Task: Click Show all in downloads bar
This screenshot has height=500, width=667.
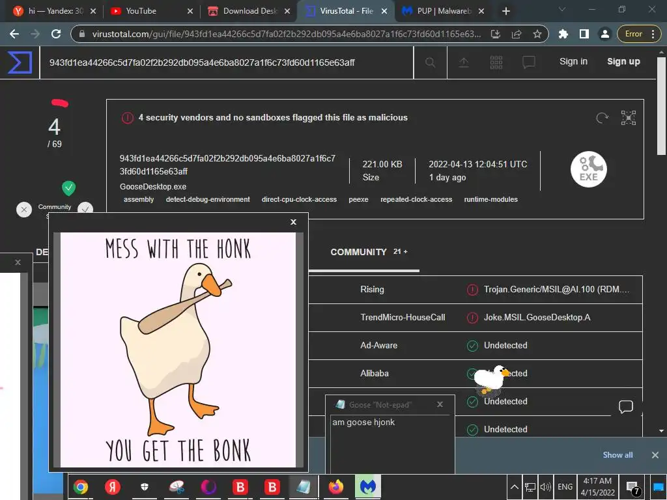Action: pos(617,455)
